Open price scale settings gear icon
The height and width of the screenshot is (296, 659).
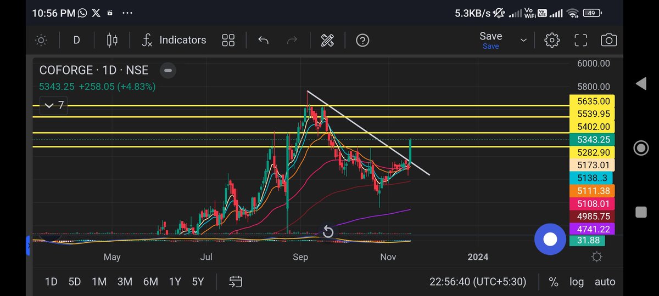click(x=597, y=257)
